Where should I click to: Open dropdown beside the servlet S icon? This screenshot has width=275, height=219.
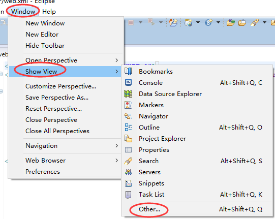pyautogui.click(x=218, y=22)
